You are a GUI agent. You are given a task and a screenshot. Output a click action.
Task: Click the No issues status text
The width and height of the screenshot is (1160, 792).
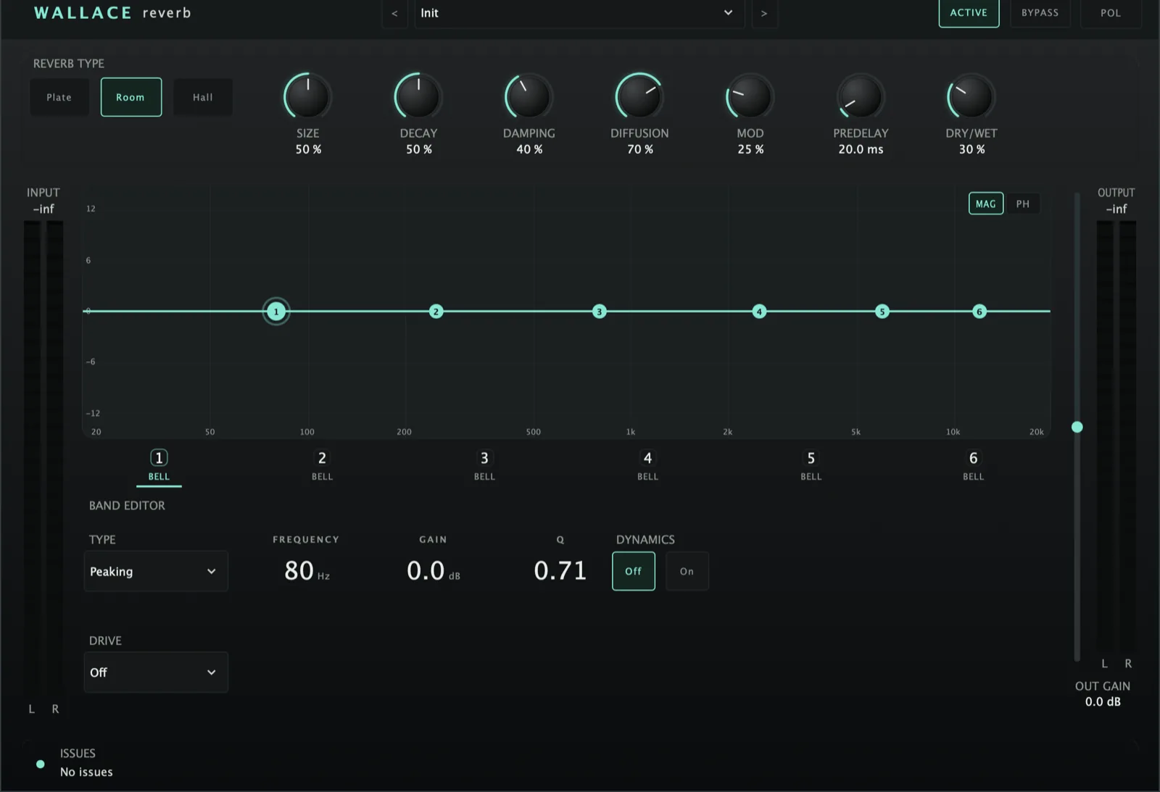click(86, 772)
